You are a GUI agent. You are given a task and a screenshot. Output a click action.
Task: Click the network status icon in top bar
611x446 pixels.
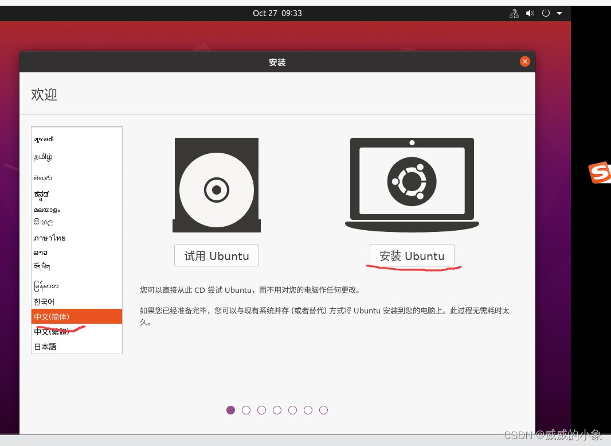[514, 13]
